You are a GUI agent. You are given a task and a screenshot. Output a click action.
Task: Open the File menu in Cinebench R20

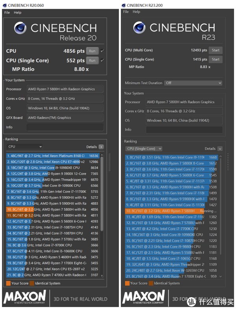[x=7, y=13]
